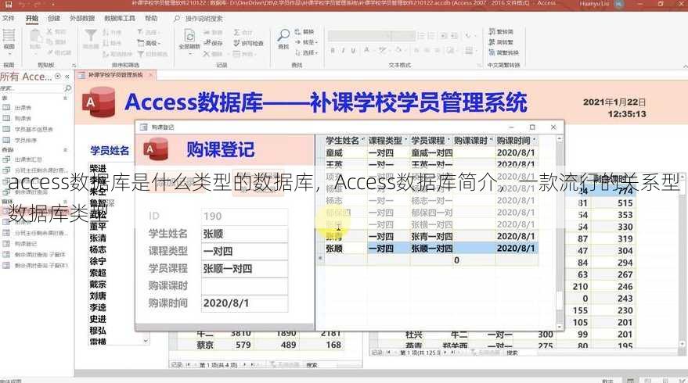The width and height of the screenshot is (688, 383).
Task: Open the 学员课程 column header dropdown
Action: (448, 140)
